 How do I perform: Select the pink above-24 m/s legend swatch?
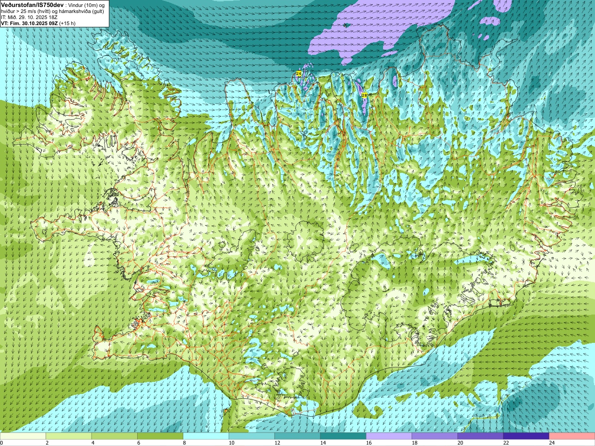pos(572,436)
